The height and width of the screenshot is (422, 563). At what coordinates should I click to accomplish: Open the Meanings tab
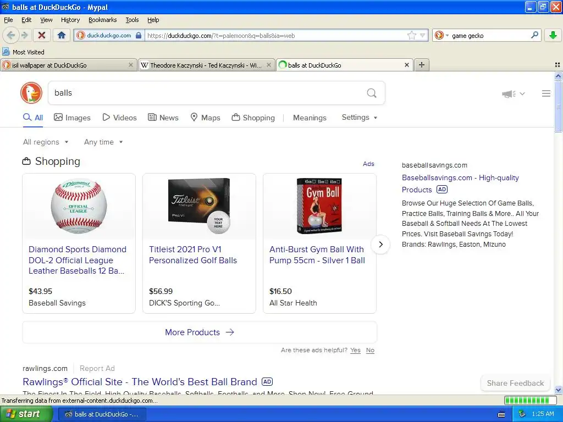tap(310, 118)
